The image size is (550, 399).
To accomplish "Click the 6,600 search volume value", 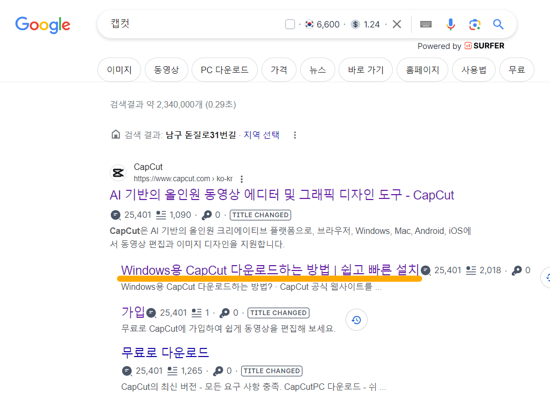I will pos(328,24).
